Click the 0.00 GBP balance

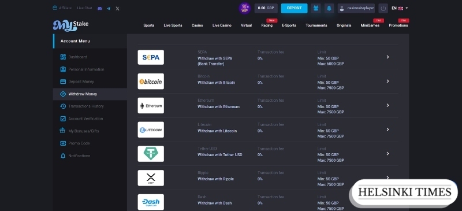click(x=266, y=8)
